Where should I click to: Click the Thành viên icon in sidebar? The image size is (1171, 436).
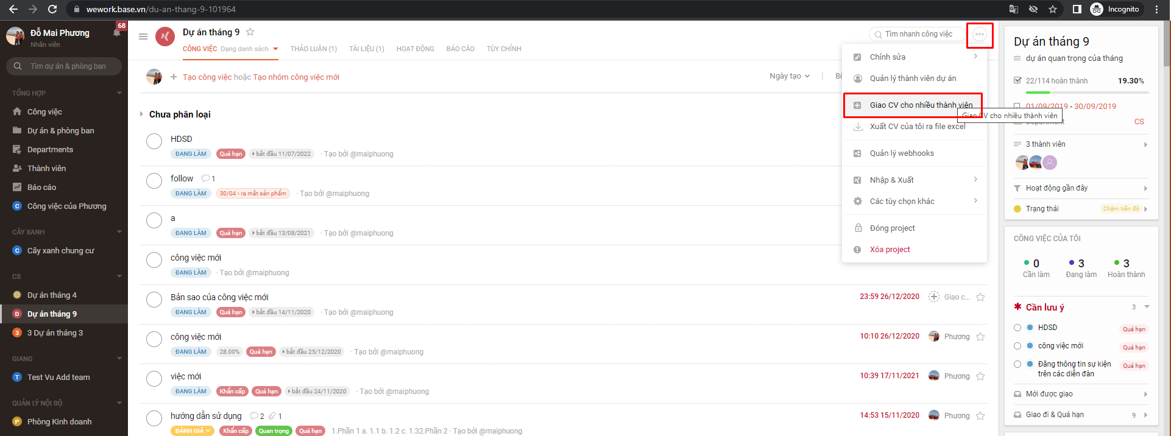(17, 168)
